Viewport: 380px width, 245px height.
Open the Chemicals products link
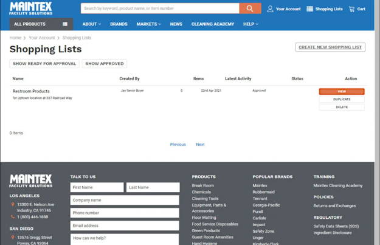click(201, 192)
